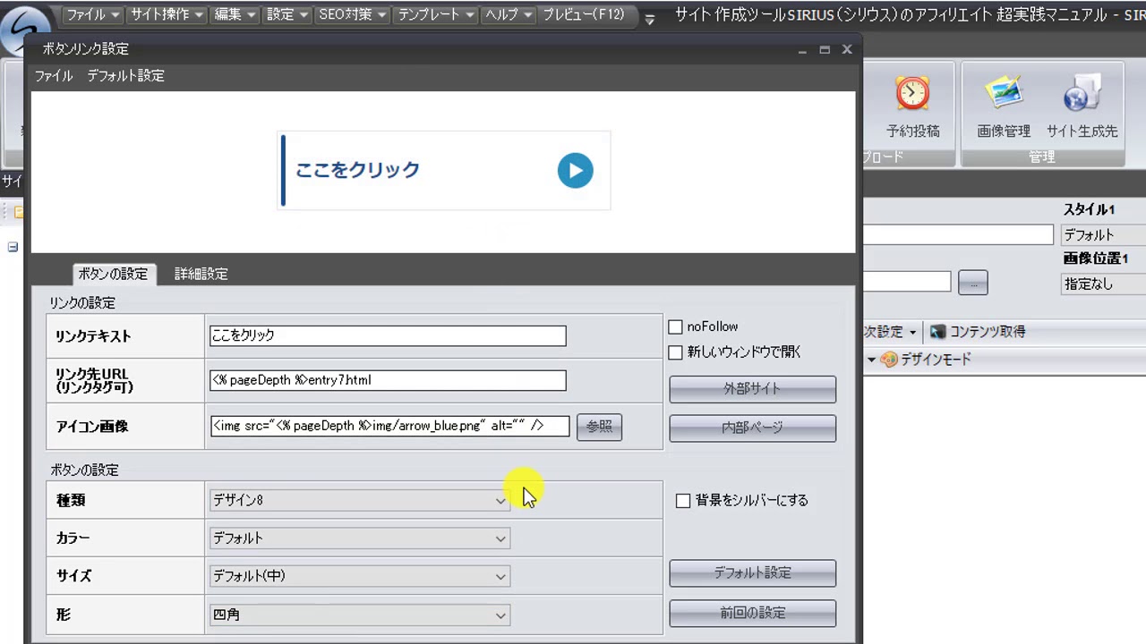This screenshot has width=1146, height=644.
Task: Check 背景をシルバーにする option
Action: tap(683, 501)
